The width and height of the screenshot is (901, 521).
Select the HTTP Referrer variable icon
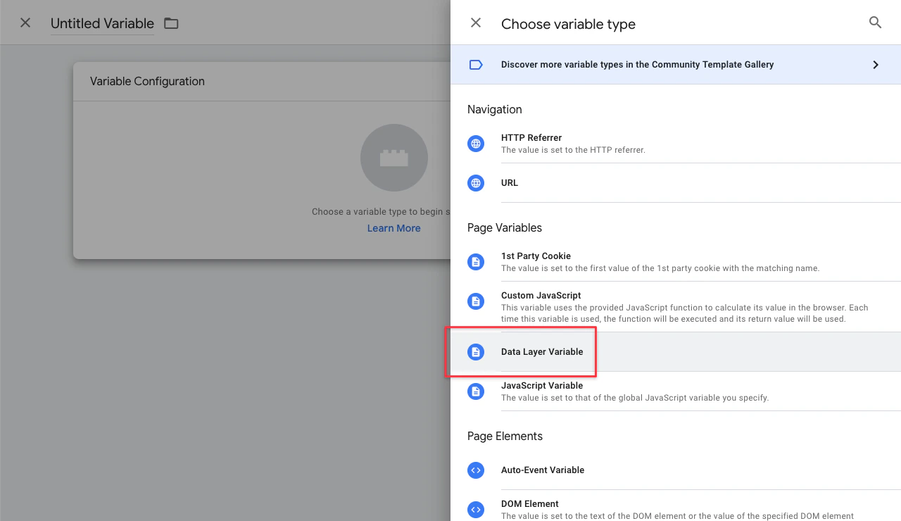tap(476, 143)
